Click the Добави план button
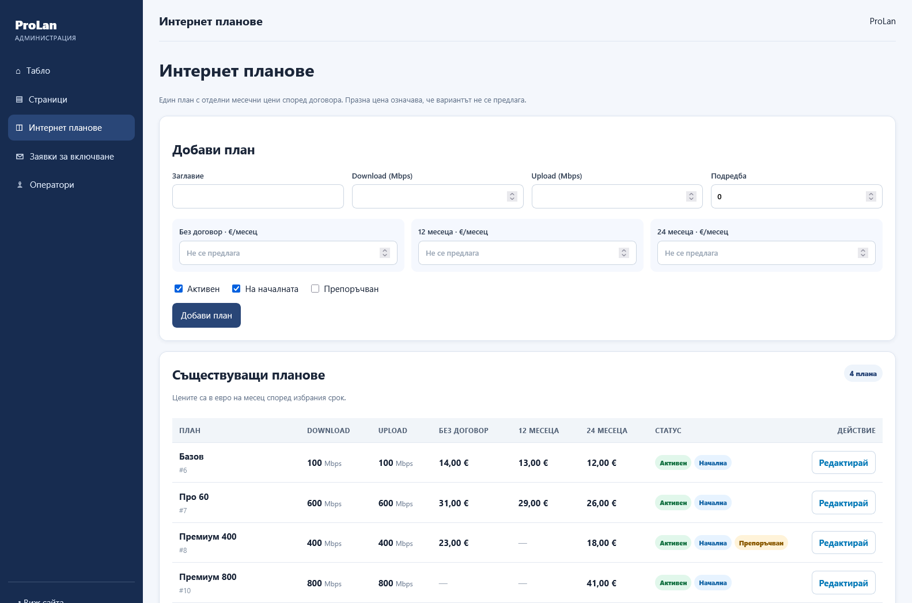Viewport: 912px width, 603px height. click(206, 316)
